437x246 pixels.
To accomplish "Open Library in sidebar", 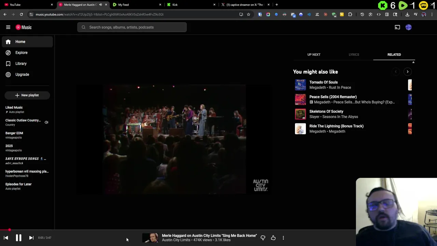I will coord(27,64).
